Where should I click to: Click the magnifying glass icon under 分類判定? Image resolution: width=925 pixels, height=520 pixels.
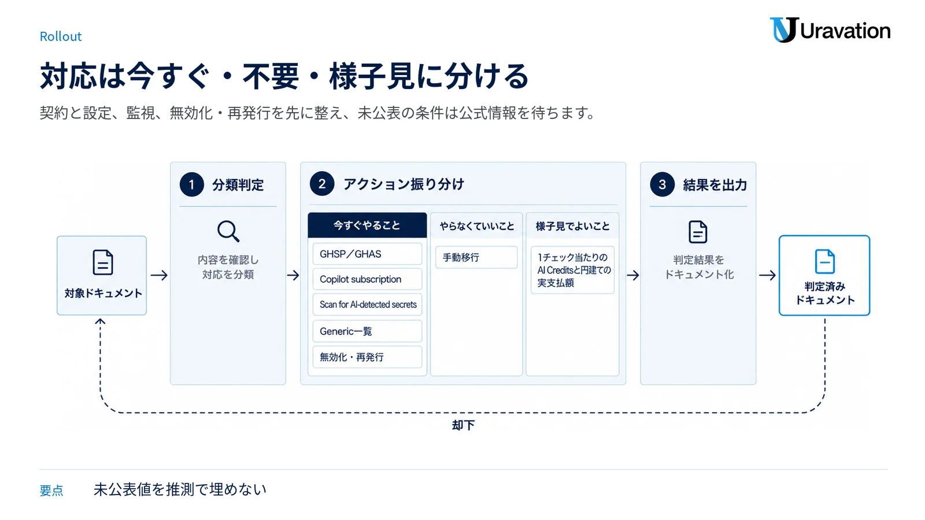(x=228, y=231)
